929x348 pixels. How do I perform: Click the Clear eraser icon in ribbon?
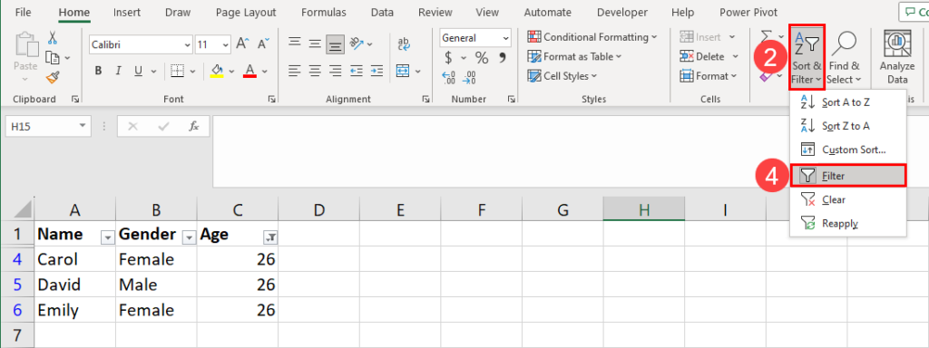(x=766, y=75)
